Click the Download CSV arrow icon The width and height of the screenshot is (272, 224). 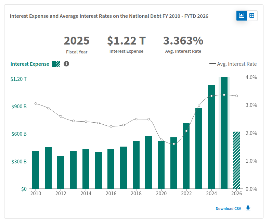(x=248, y=208)
